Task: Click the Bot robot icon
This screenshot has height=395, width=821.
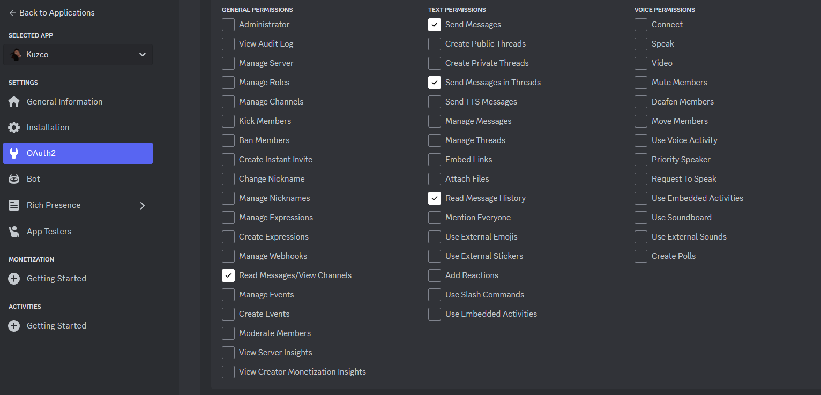Action: [x=14, y=179]
